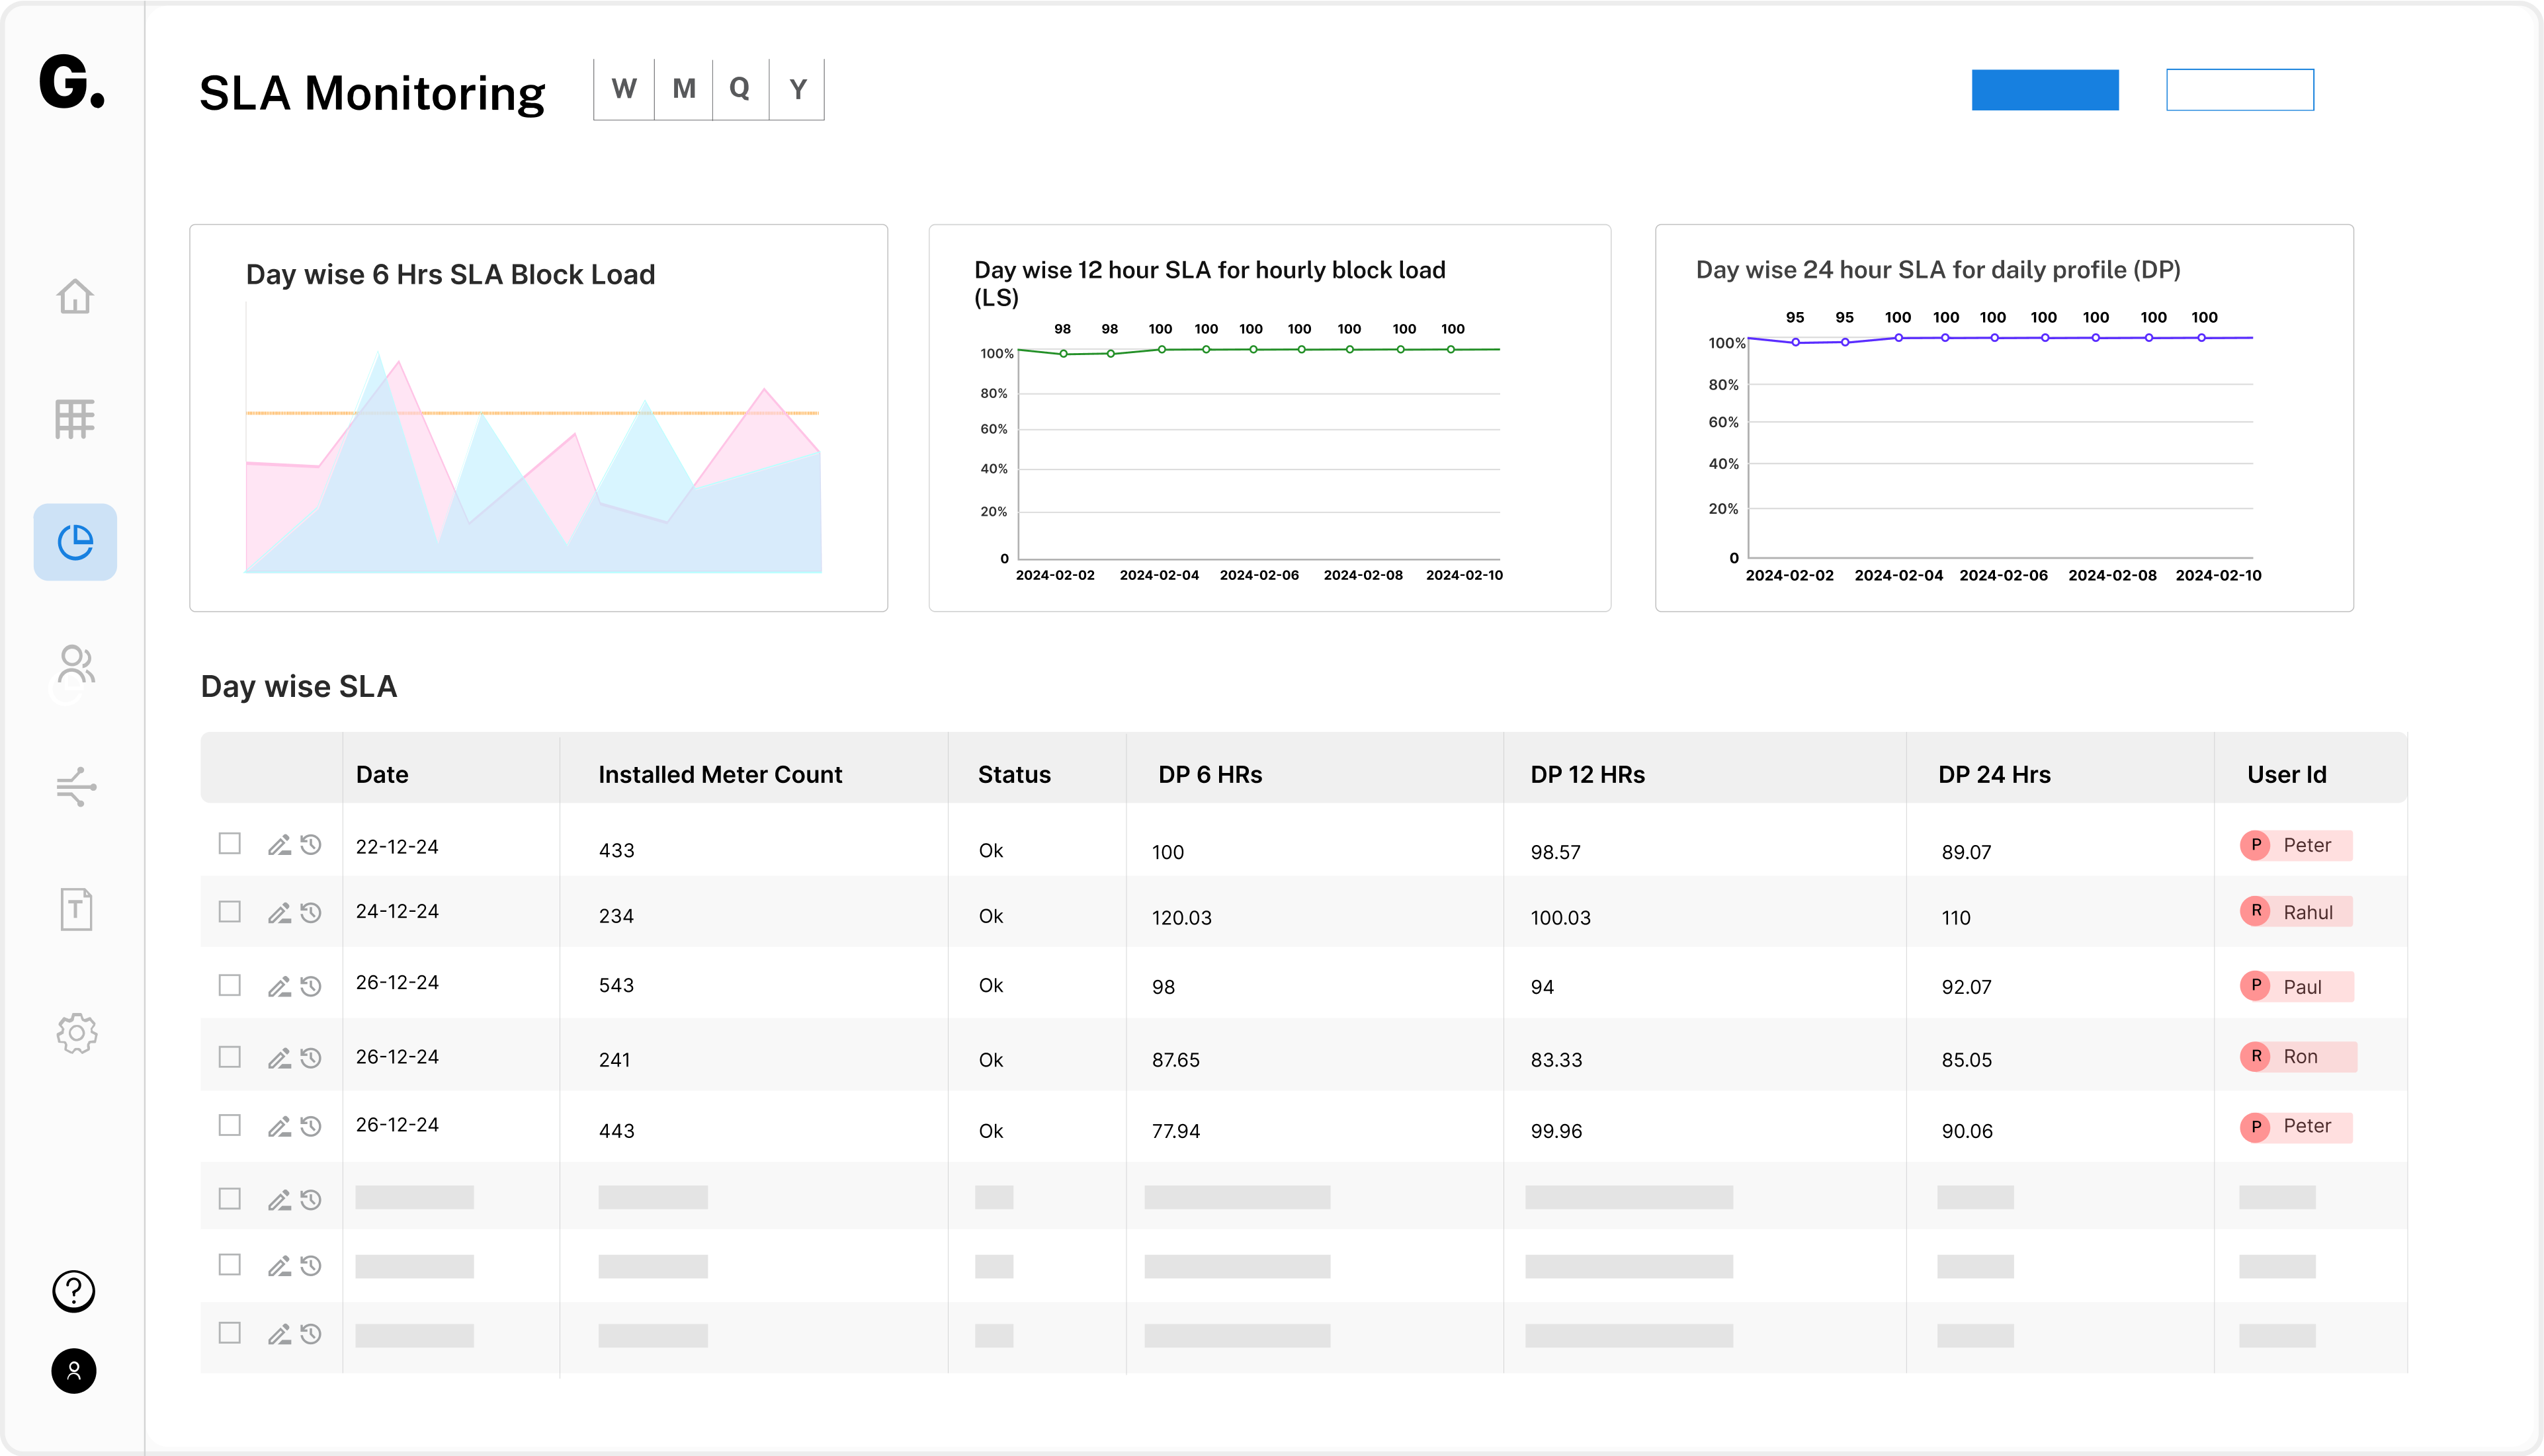The width and height of the screenshot is (2544, 1456).
Task: Sort by the Date column header
Action: (x=382, y=775)
